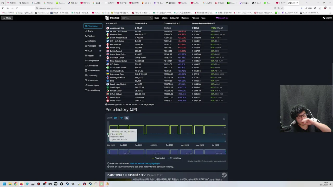Open the Steam sign-in icon link
The image size is (333, 187).
point(327,18)
